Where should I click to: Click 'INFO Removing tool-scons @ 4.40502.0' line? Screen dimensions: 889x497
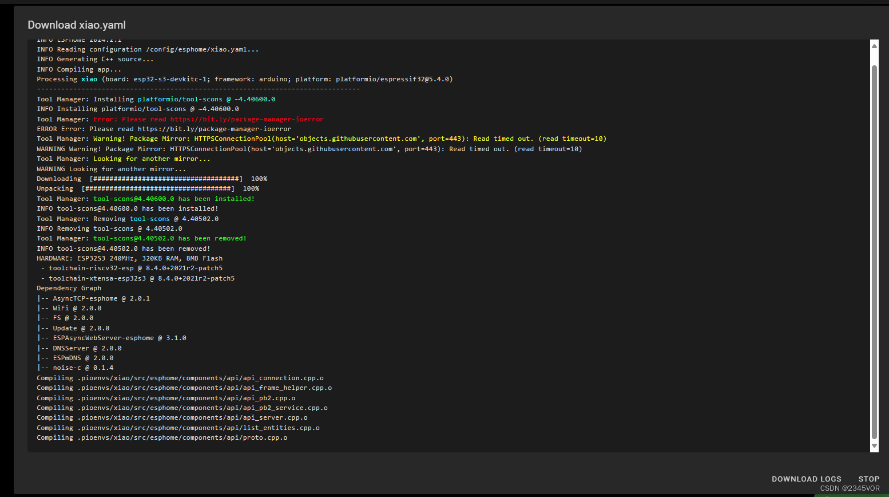click(110, 229)
